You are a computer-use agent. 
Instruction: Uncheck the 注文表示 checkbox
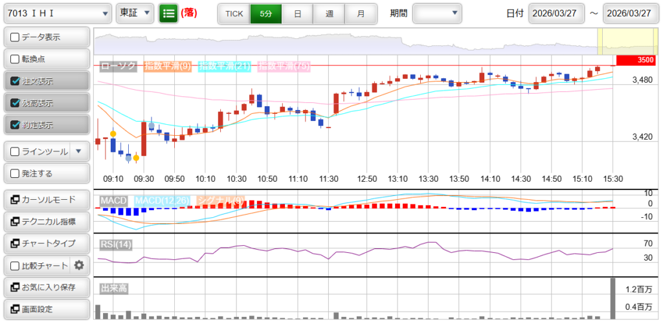click(15, 81)
